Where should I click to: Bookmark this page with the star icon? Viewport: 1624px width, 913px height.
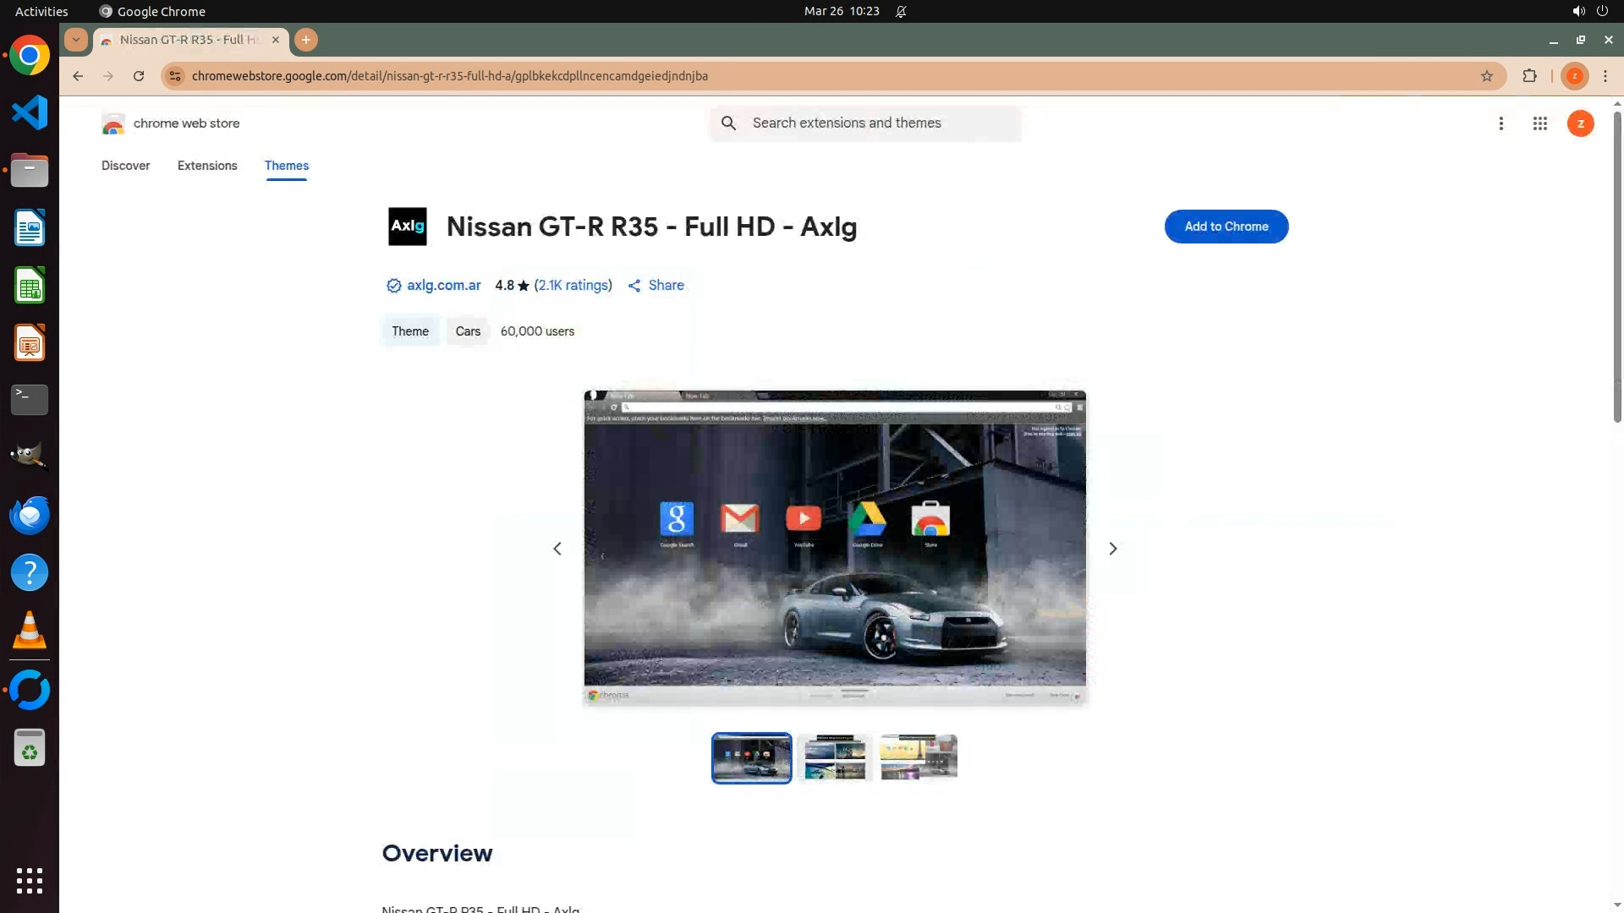point(1487,76)
